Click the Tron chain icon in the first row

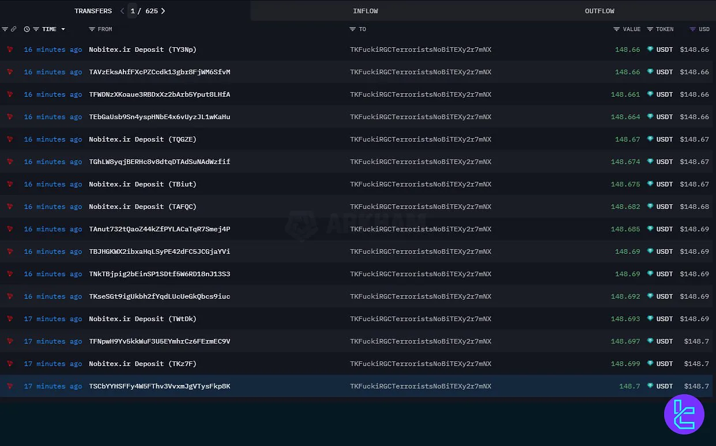pos(10,49)
